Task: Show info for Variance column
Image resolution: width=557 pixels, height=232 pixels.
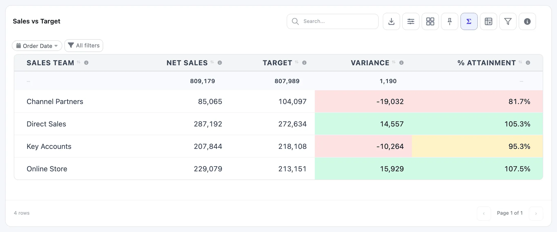Action: click(401, 63)
